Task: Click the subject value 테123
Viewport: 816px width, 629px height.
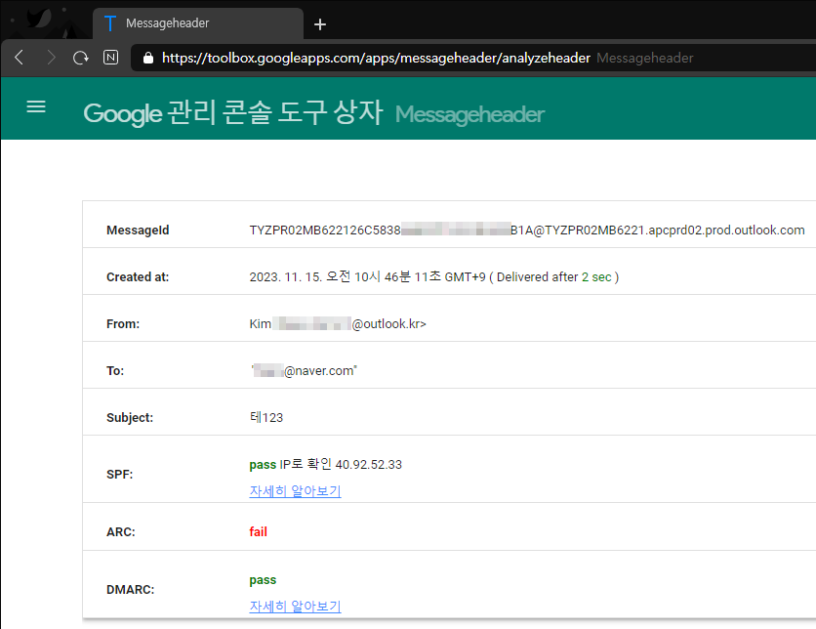Action: (266, 418)
